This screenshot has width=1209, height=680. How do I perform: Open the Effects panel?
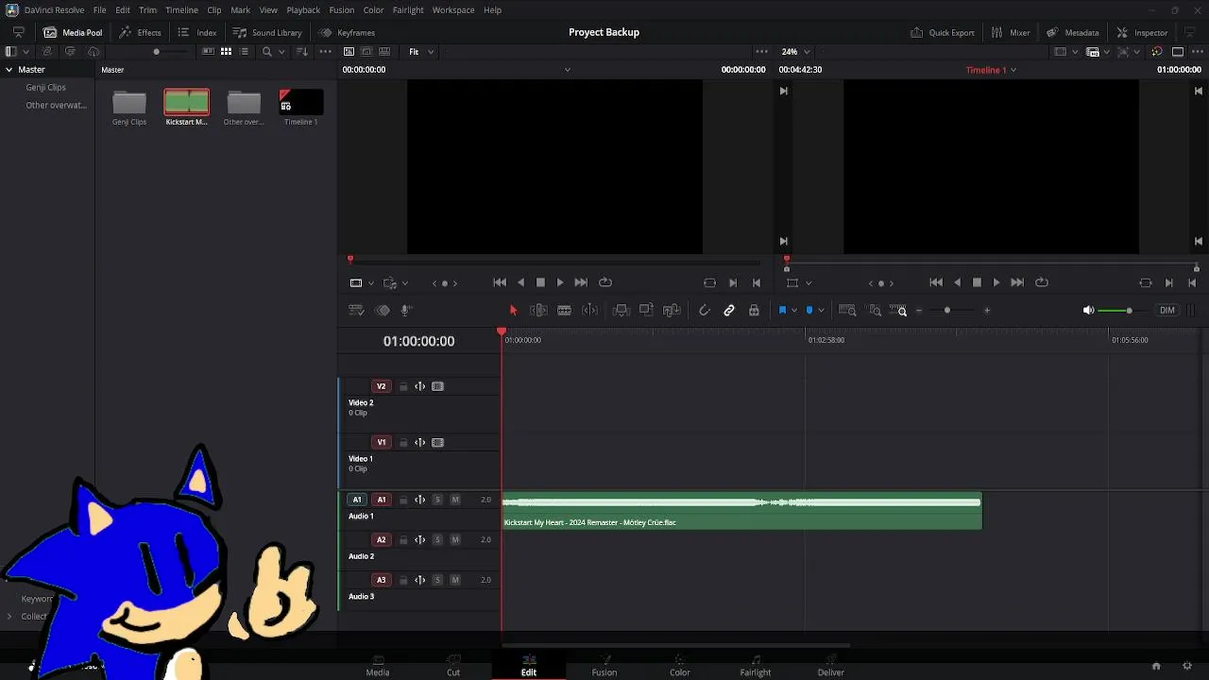tap(140, 32)
